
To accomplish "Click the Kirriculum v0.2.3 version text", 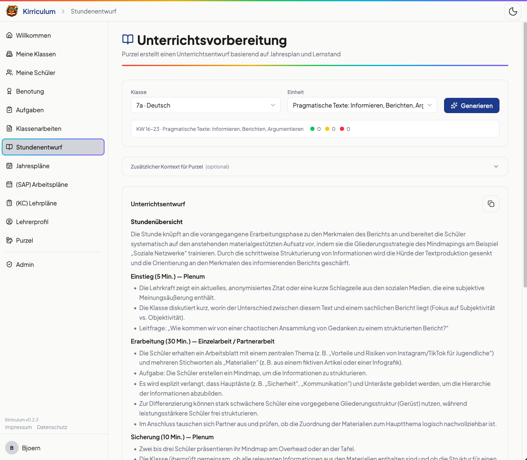I will click(22, 420).
